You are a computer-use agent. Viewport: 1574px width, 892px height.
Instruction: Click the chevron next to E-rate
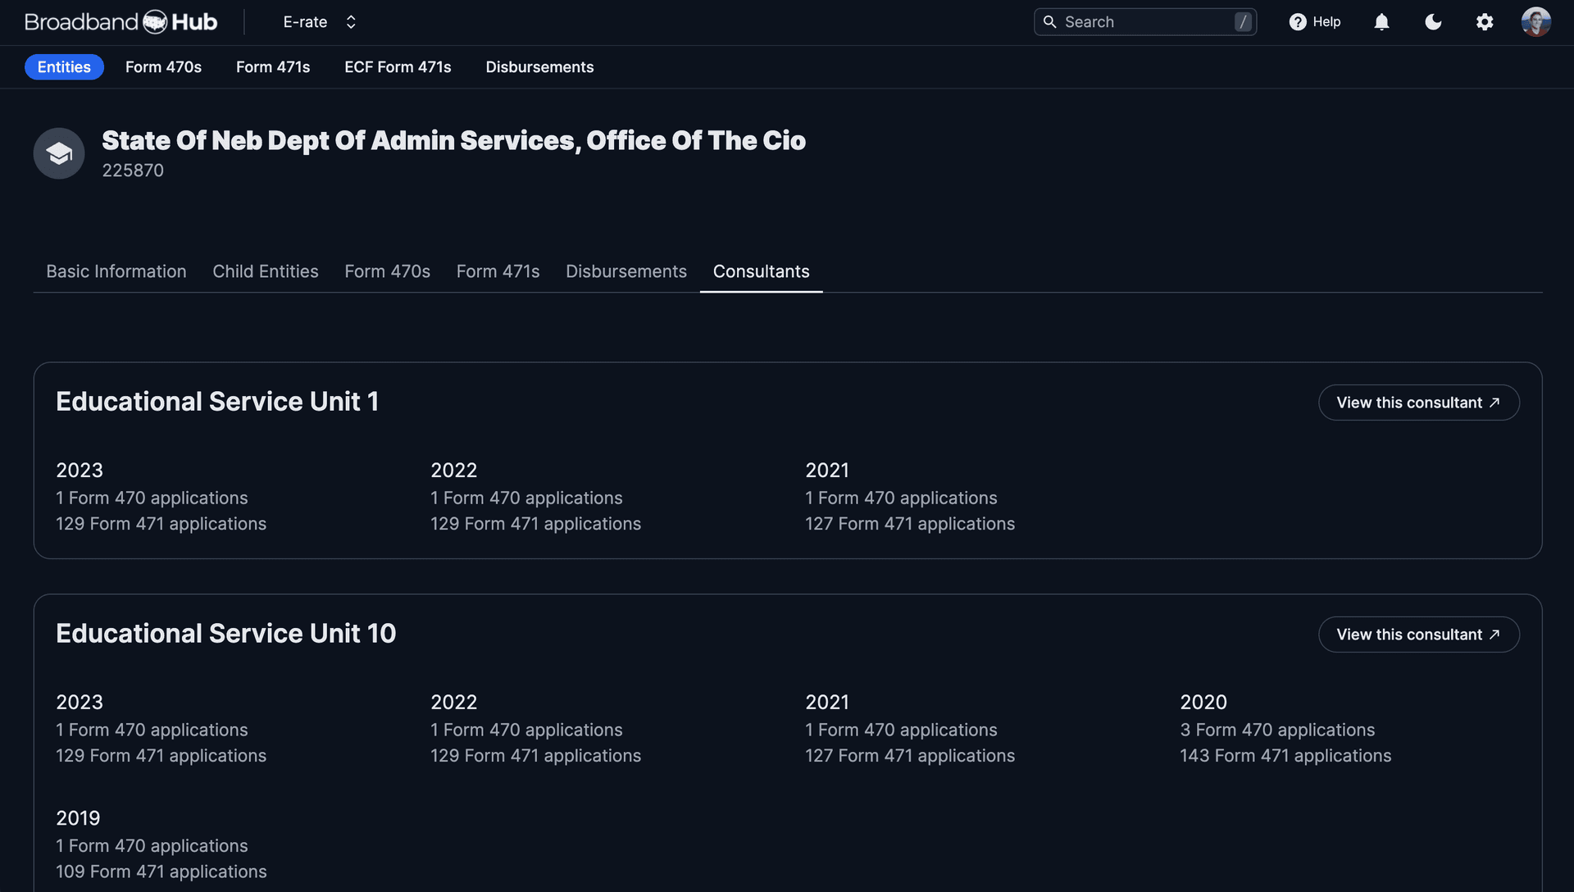350,21
